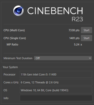
Task: Click inside the empty Info field
Action: [56, 98]
